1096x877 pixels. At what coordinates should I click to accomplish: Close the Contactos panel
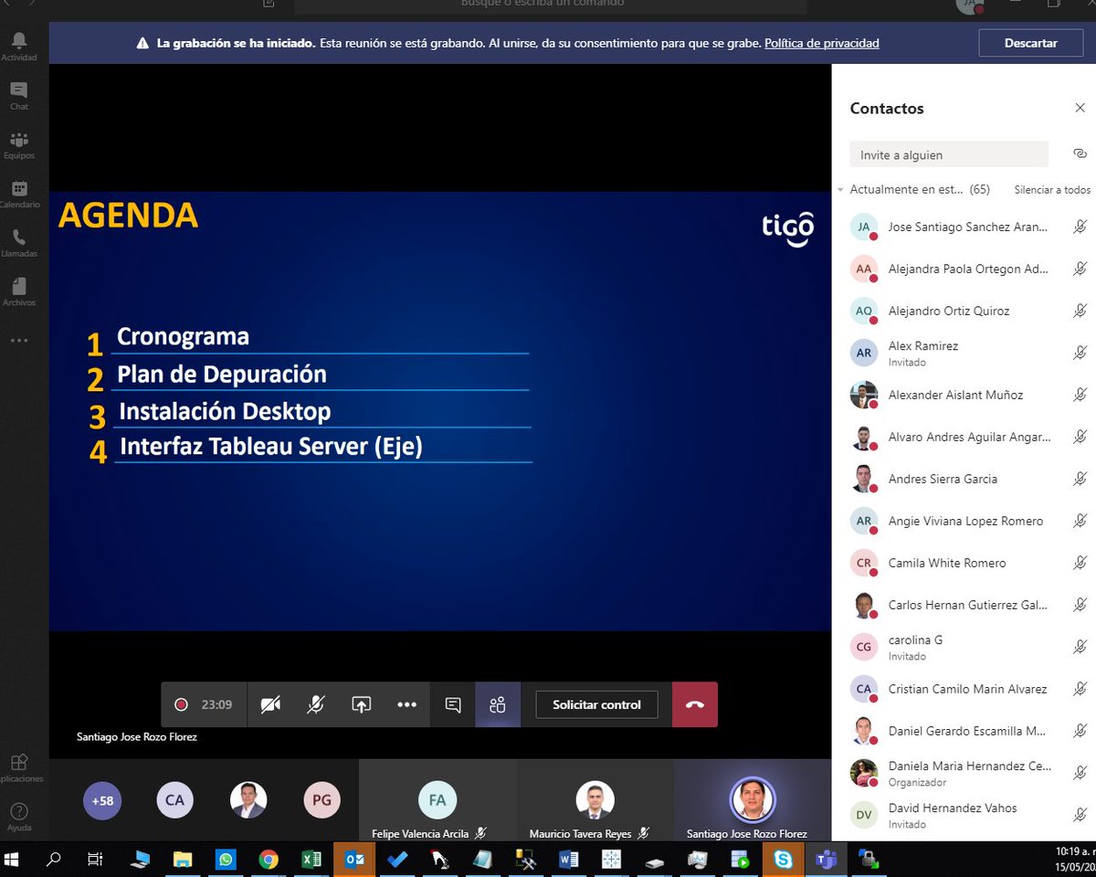point(1080,108)
